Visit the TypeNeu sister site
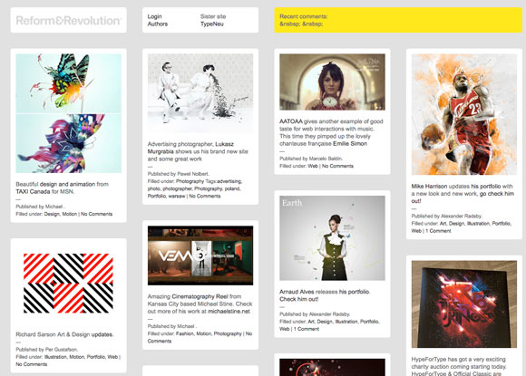The width and height of the screenshot is (526, 376). pos(212,24)
